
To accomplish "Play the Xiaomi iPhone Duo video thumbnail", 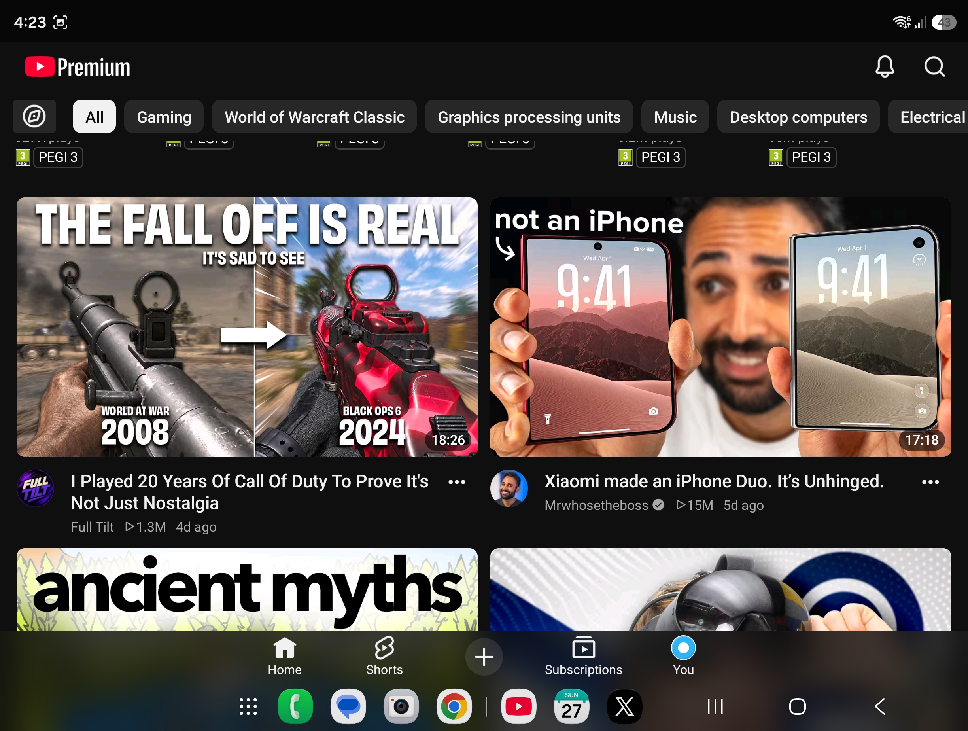I will pos(720,327).
